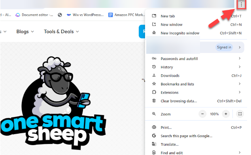Viewport: 251px width, 155px height.
Task: Enter fullscreen with the square-corners icon
Action: 240,114
